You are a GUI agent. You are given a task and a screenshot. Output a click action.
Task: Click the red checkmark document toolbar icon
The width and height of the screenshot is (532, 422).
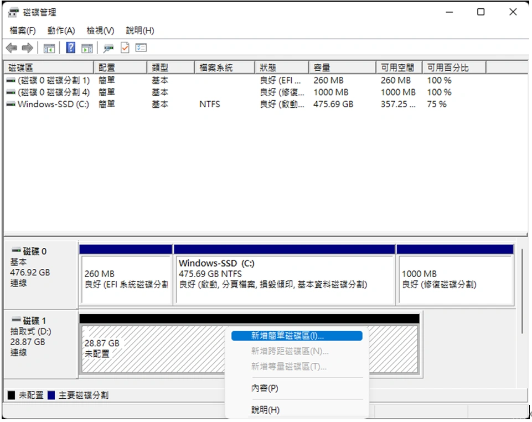125,48
